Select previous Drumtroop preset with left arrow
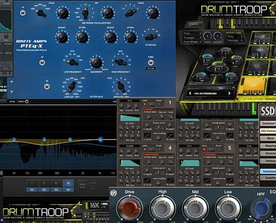Viewport: 276px width, 223px height. click(x=190, y=93)
